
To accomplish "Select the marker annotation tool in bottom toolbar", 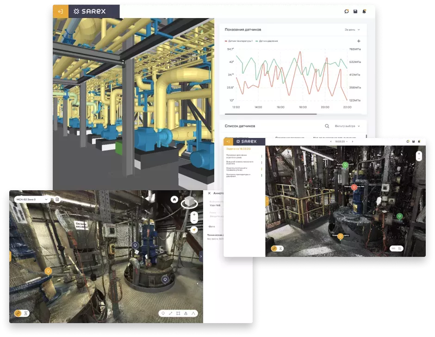I will (163, 313).
